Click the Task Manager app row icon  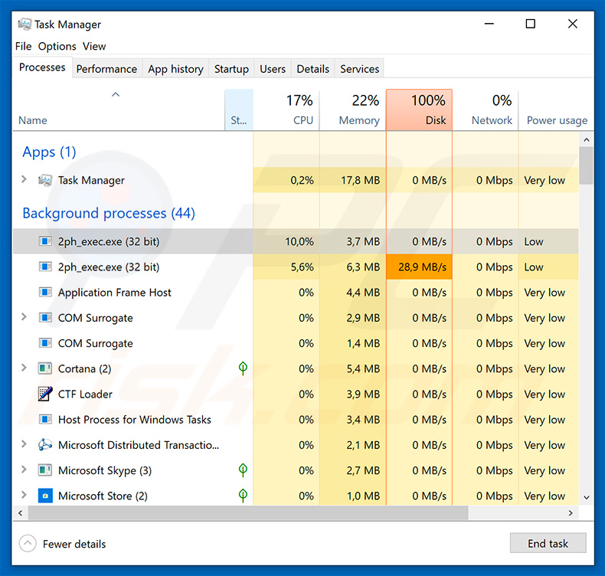(x=45, y=180)
